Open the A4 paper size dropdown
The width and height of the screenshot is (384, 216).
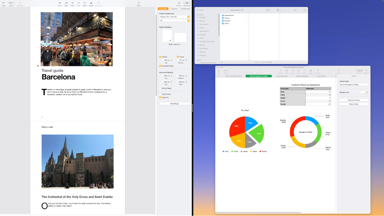tap(174, 21)
